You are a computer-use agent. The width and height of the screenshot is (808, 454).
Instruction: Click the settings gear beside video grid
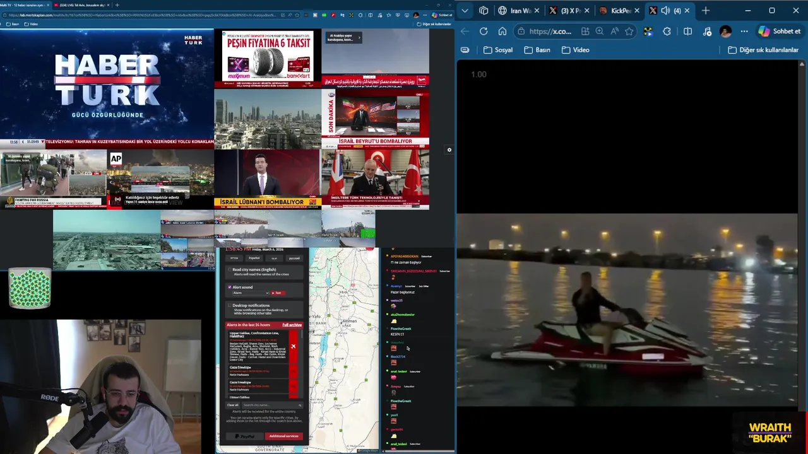pos(449,150)
